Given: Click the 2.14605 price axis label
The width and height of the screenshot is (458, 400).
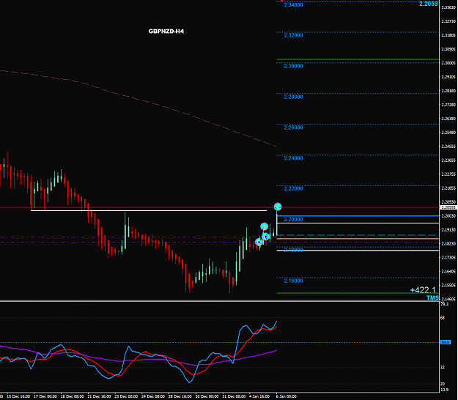Looking at the screenshot, I should click(448, 299).
